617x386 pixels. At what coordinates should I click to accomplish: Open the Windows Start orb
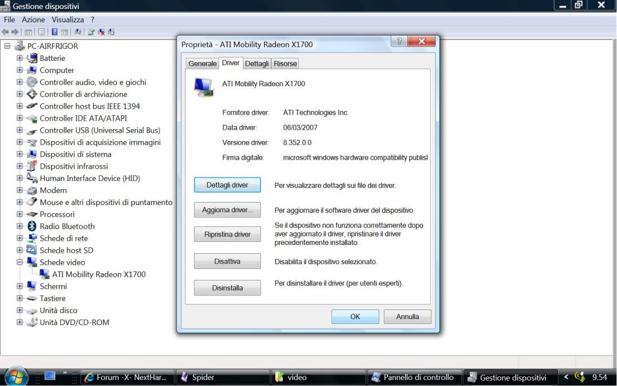(x=16, y=376)
